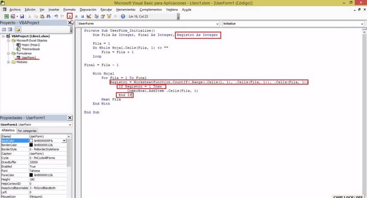Click View Code icon in Project panel
Screen dimensions: 367x198
point(4,30)
